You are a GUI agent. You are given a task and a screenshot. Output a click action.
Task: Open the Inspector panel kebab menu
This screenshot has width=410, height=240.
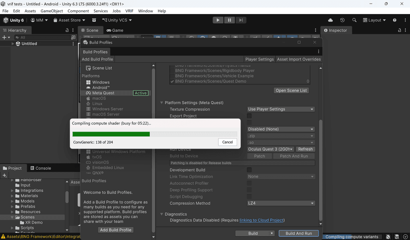pos(405,30)
